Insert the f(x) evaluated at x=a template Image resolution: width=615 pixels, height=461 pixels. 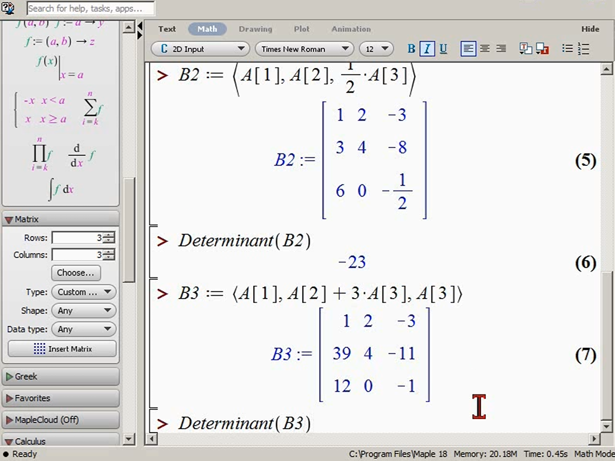click(60, 67)
